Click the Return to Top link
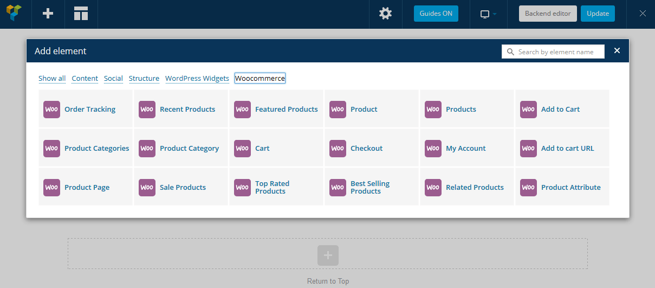Image resolution: width=655 pixels, height=288 pixels. click(x=328, y=281)
